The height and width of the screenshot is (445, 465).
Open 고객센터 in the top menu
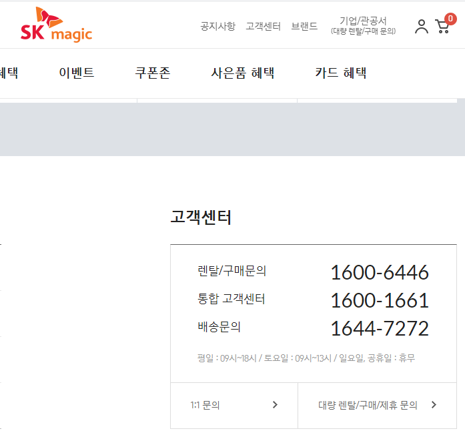(x=263, y=27)
